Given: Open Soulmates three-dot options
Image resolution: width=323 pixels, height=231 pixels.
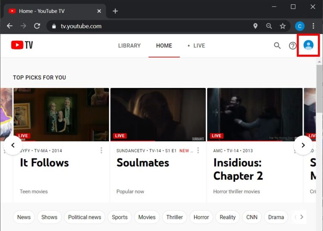Looking at the screenshot, I should coord(198,150).
